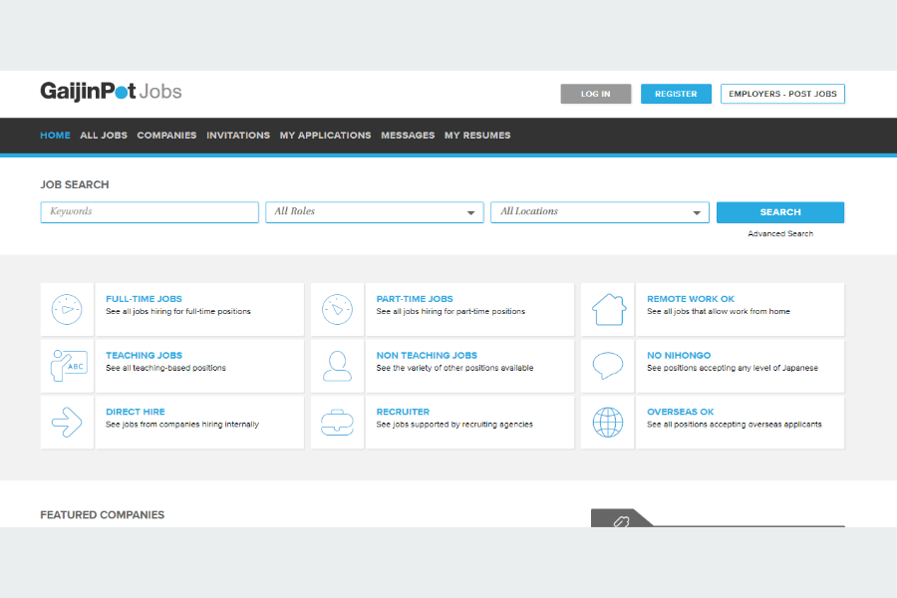Open the Direct Hire link
The width and height of the screenshot is (897, 598).
pos(135,412)
